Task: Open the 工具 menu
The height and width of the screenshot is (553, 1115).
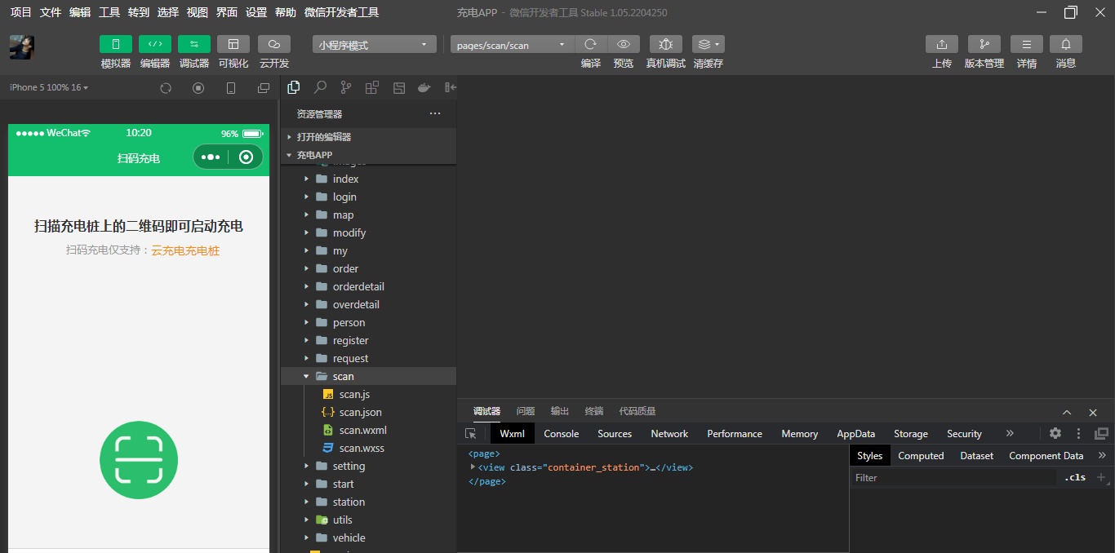Action: (109, 12)
